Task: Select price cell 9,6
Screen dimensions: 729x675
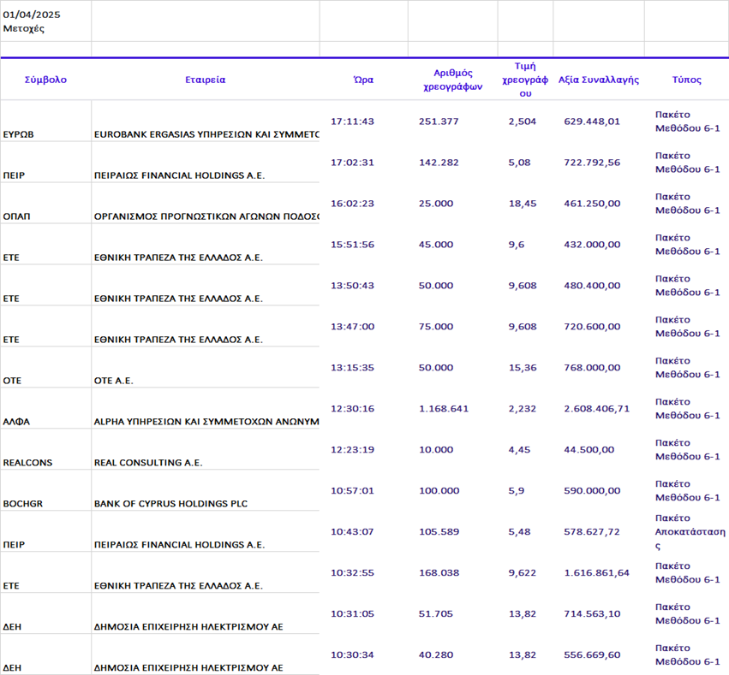Action: coord(516,245)
